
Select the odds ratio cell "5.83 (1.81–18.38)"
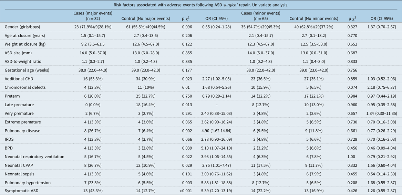click(x=216, y=182)
